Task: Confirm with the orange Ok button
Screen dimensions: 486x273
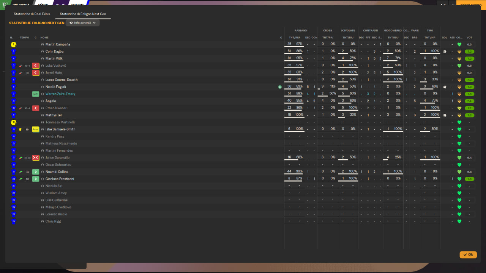Action: point(468,255)
